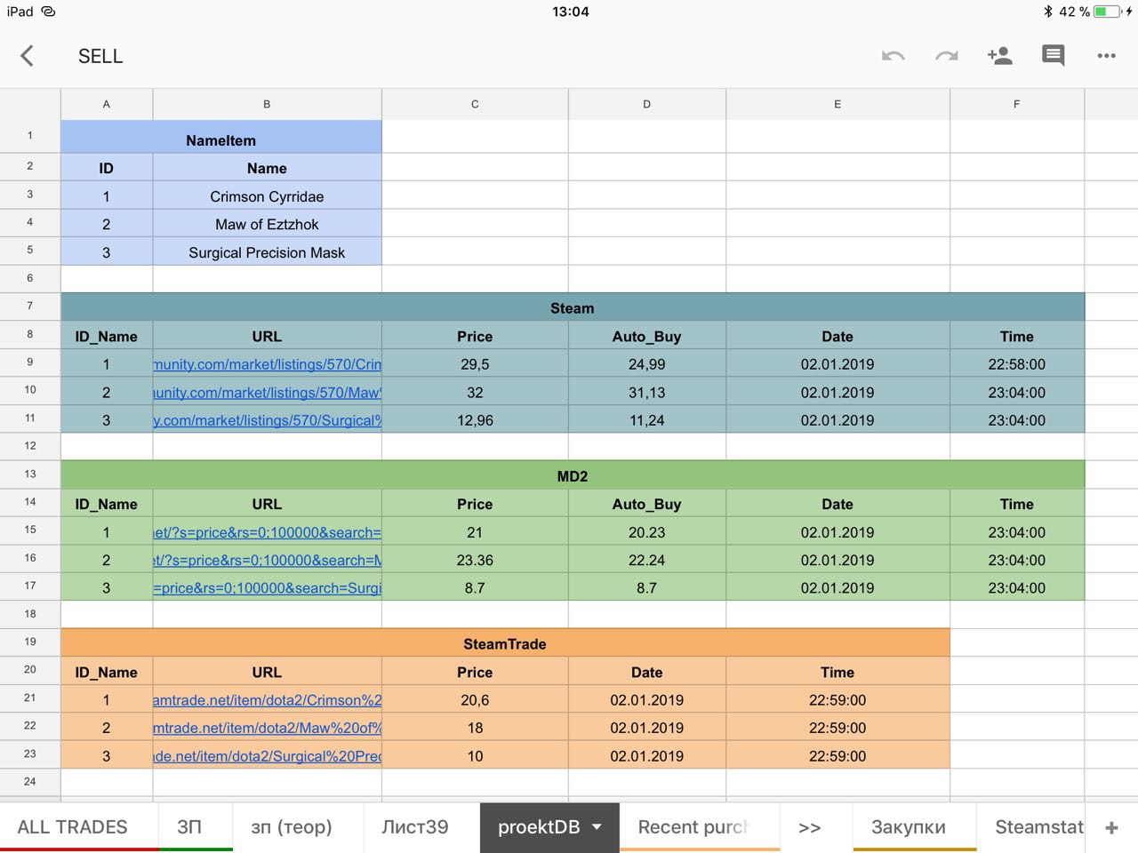This screenshot has height=853, width=1138.
Task: Select SteamTrade price cell 20,6
Action: (x=475, y=700)
